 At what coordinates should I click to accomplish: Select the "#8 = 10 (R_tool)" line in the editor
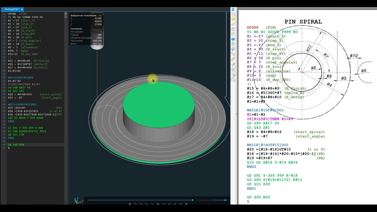click(21, 44)
